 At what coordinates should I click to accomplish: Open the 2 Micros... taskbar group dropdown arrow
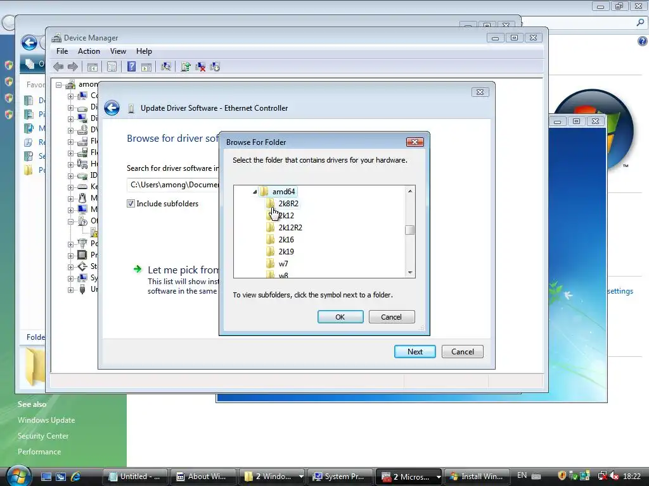point(439,477)
